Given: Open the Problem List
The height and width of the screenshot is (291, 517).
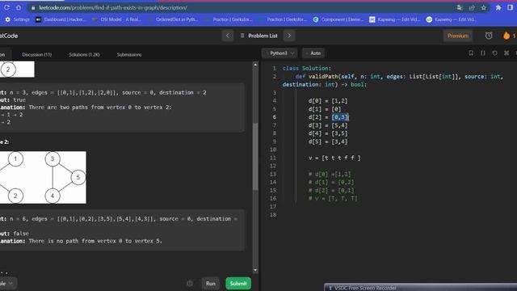Looking at the screenshot, I should [259, 36].
